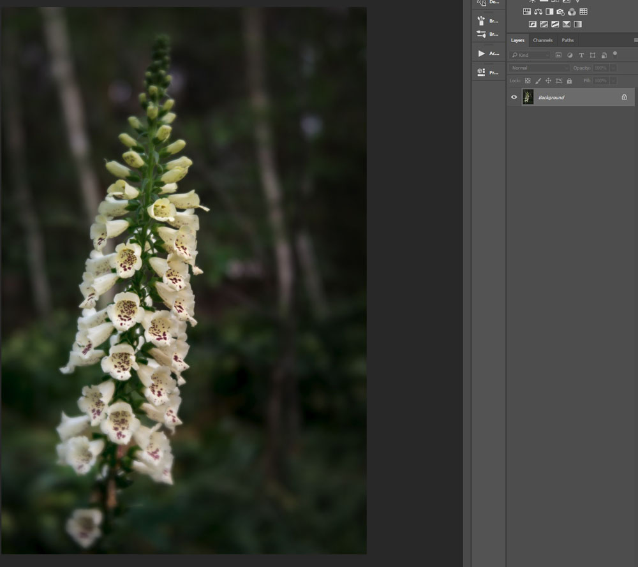This screenshot has width=638, height=567.
Task: Expand the Opacity slider dropdown arrow
Action: coord(613,68)
